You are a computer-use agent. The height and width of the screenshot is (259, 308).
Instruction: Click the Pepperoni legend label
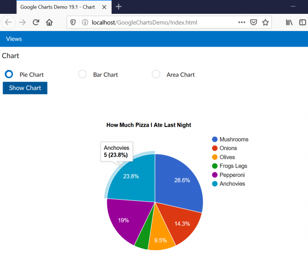[232, 175]
